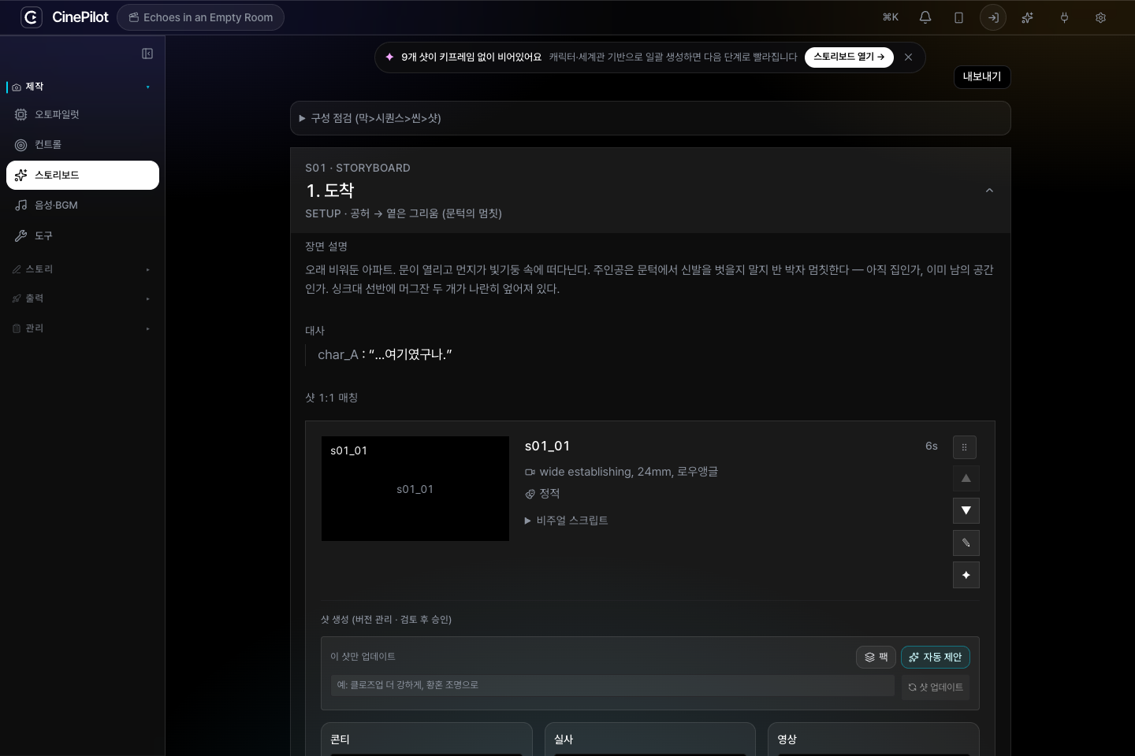Move shot s01_01 up arrow
This screenshot has width=1135, height=756.
click(966, 479)
